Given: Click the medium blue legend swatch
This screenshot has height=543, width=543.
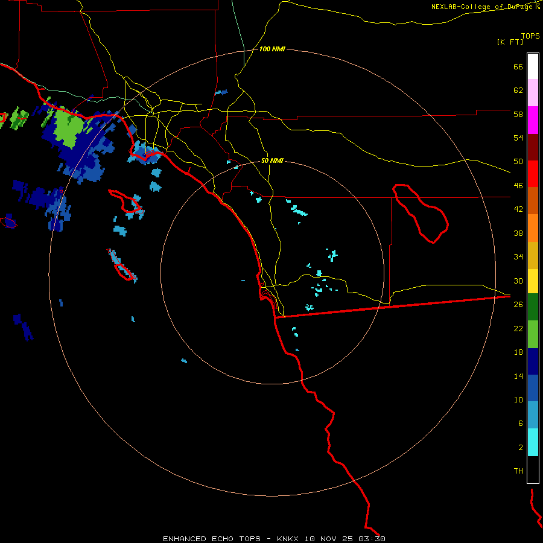Looking at the screenshot, I should click(533, 388).
